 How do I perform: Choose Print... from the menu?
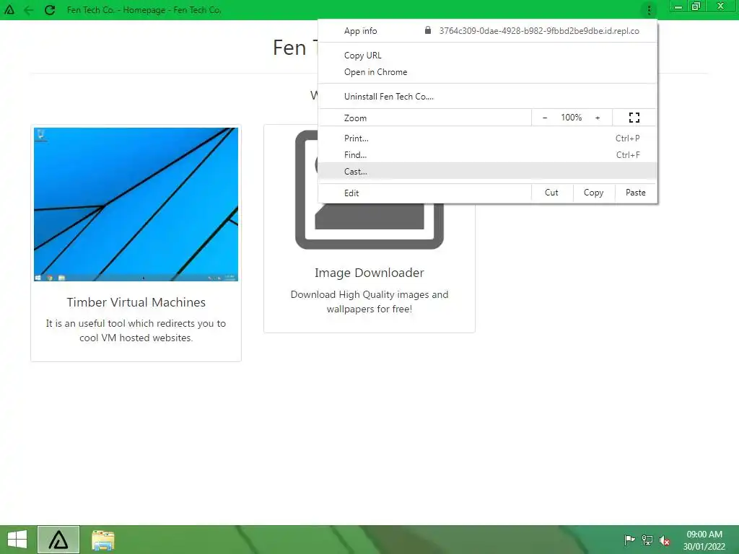pyautogui.click(x=487, y=138)
